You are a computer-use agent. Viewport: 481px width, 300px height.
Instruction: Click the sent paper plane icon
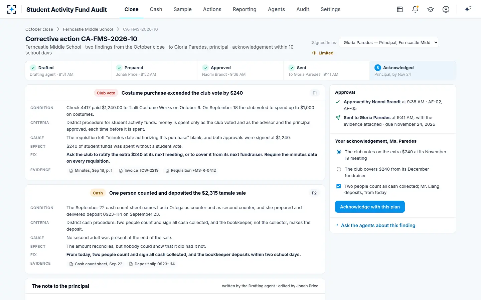coord(338,118)
